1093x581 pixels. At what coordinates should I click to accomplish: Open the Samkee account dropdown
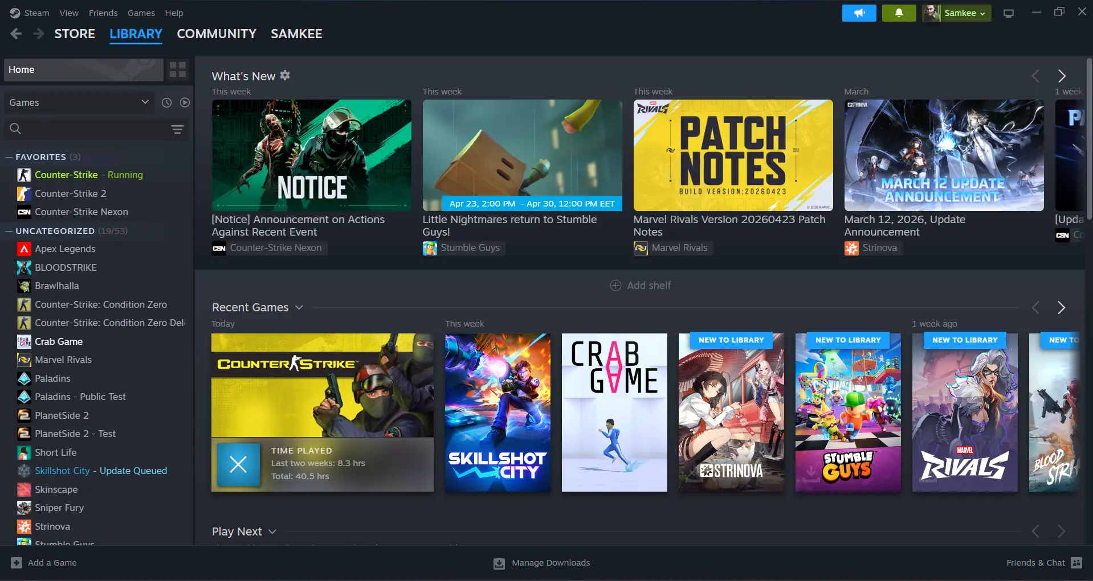point(957,13)
